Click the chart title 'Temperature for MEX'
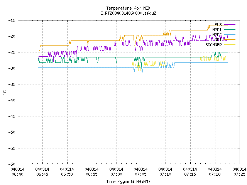The image size is (247, 185). pyautogui.click(x=128, y=8)
